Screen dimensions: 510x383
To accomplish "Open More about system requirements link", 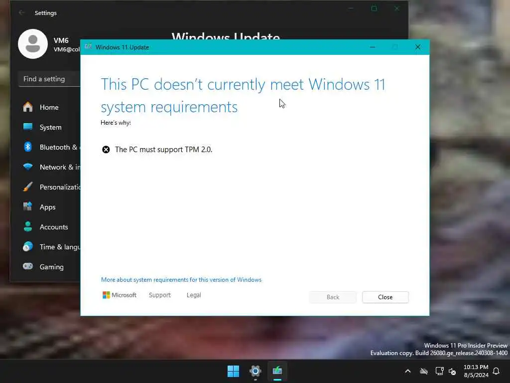I will click(x=181, y=280).
